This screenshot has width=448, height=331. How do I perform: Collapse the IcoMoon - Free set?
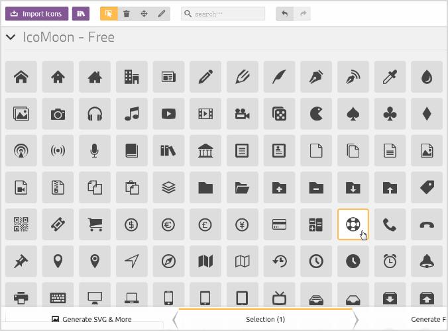[x=11, y=37]
